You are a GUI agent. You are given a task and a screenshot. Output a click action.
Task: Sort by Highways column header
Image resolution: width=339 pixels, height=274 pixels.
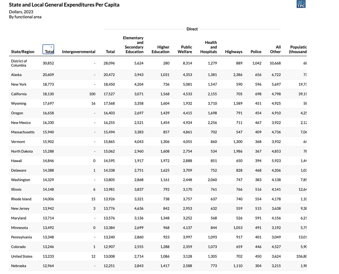pos(234,52)
